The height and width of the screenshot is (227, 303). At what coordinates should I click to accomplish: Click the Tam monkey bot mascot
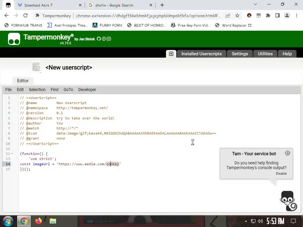(x=288, y=201)
